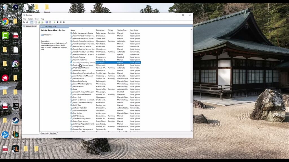The height and width of the screenshot is (162, 289).
Task: Click the Show/Hide Console Tree icon
Action: click(x=32, y=22)
